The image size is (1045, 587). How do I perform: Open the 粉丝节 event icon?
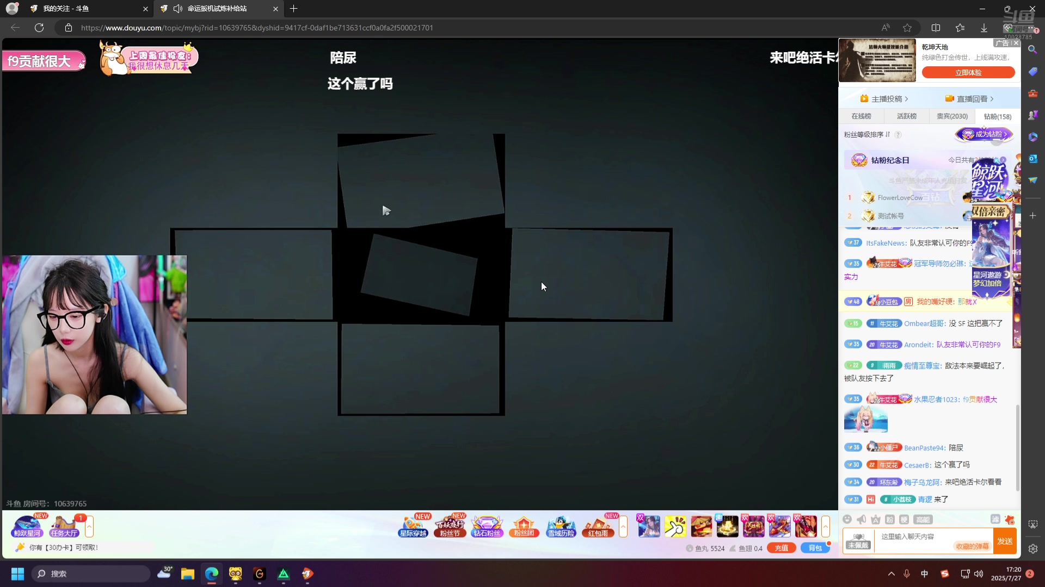450,526
